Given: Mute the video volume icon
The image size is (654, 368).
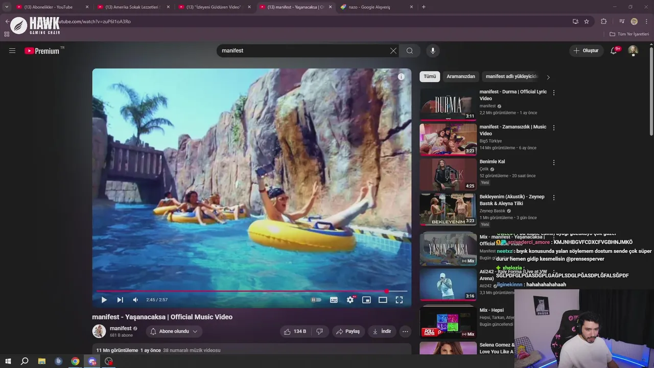Looking at the screenshot, I should [135, 300].
